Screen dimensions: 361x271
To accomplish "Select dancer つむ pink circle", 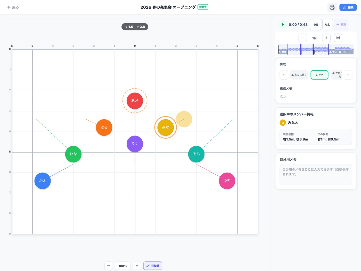I will click(227, 181).
